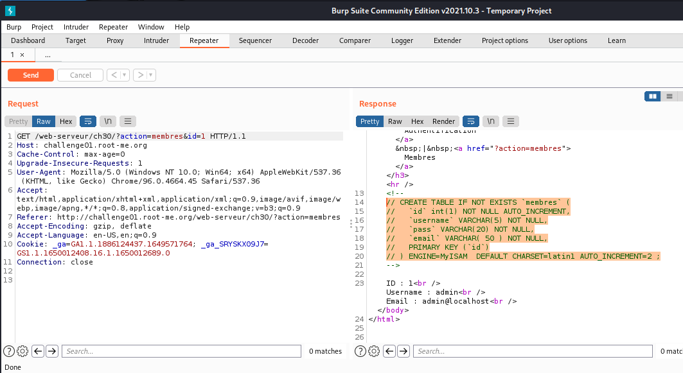The height and width of the screenshot is (373, 683).
Task: Switch to side-by-side layout view
Action: click(653, 96)
